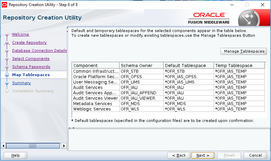Viewport: 271px width, 161px height.
Task: Go to the Create Repository step
Action: click(x=29, y=42)
